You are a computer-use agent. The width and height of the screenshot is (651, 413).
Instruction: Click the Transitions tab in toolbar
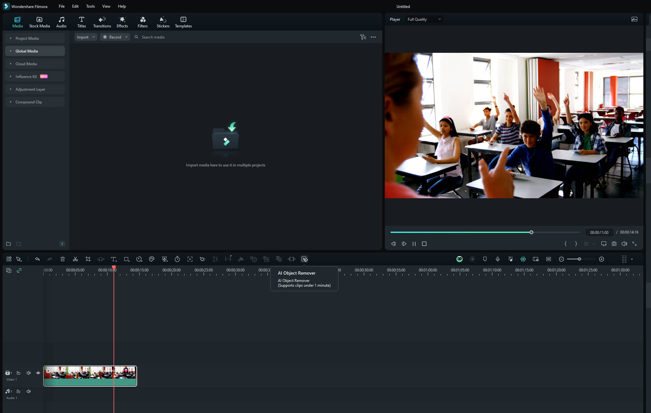click(x=101, y=22)
